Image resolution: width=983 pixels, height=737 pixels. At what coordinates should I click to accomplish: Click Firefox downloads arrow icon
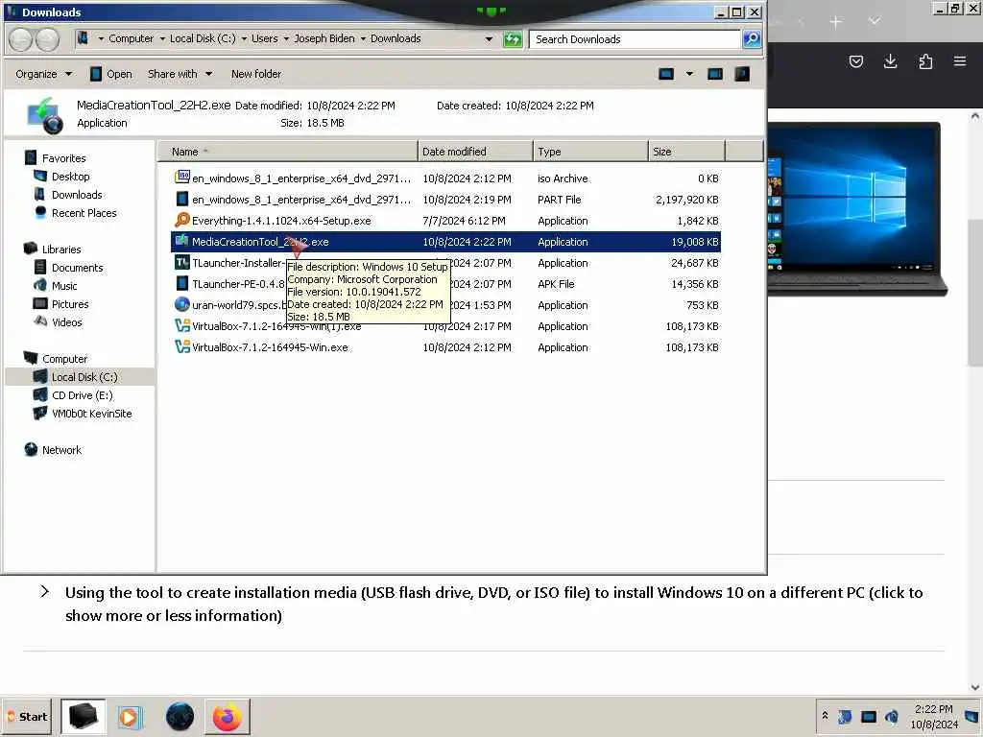[890, 61]
